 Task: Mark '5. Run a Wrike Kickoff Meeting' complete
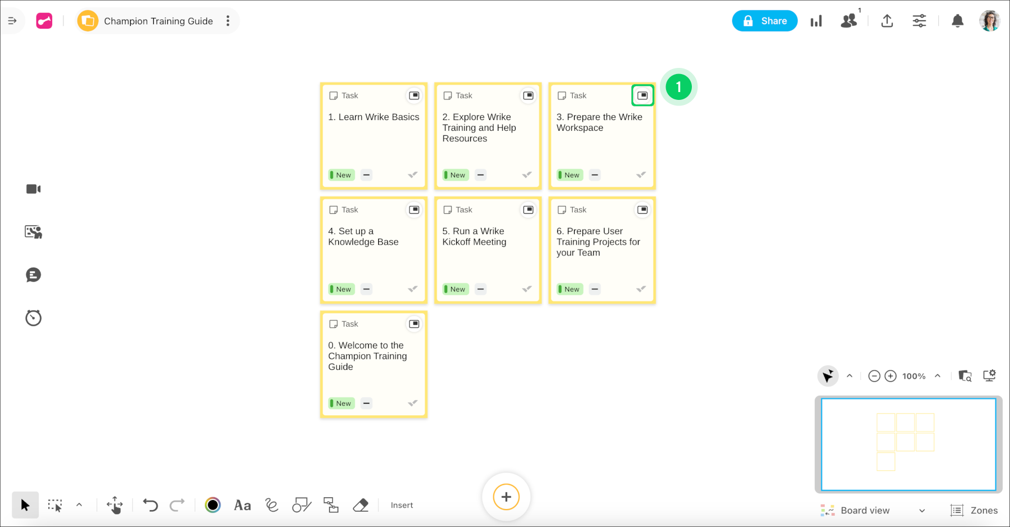[x=527, y=289]
